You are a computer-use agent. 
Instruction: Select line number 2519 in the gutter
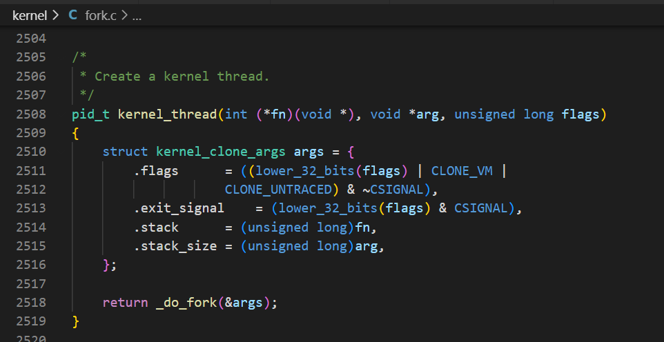pyautogui.click(x=31, y=321)
